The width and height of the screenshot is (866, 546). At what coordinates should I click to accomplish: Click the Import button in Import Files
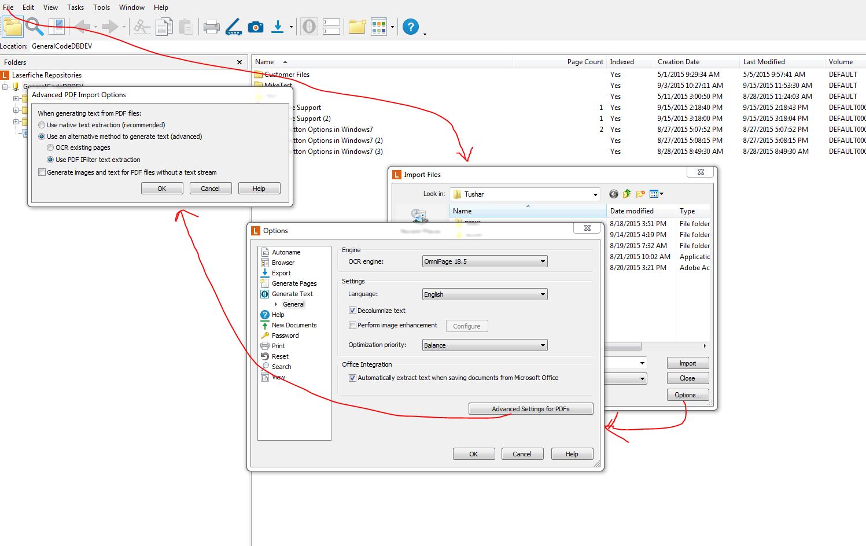coord(687,363)
